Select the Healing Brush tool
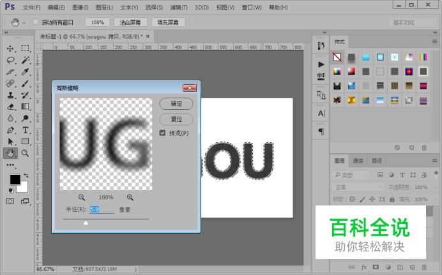The height and width of the screenshot is (275, 442). (10, 84)
